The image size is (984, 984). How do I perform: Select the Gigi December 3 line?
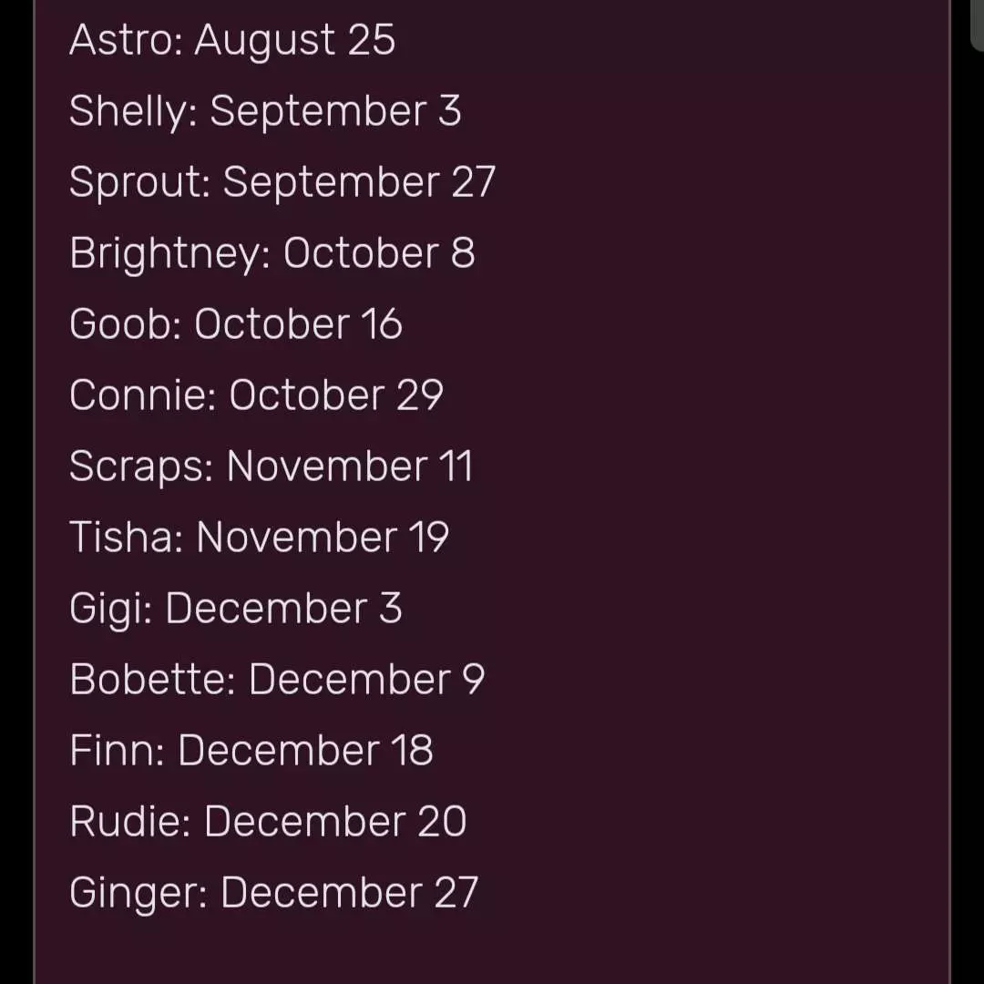[235, 609]
